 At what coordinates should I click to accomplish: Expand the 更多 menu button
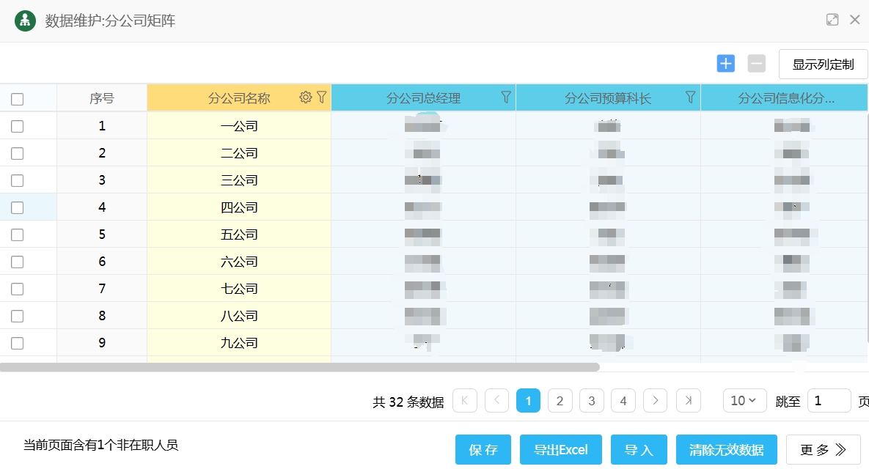[x=823, y=449]
